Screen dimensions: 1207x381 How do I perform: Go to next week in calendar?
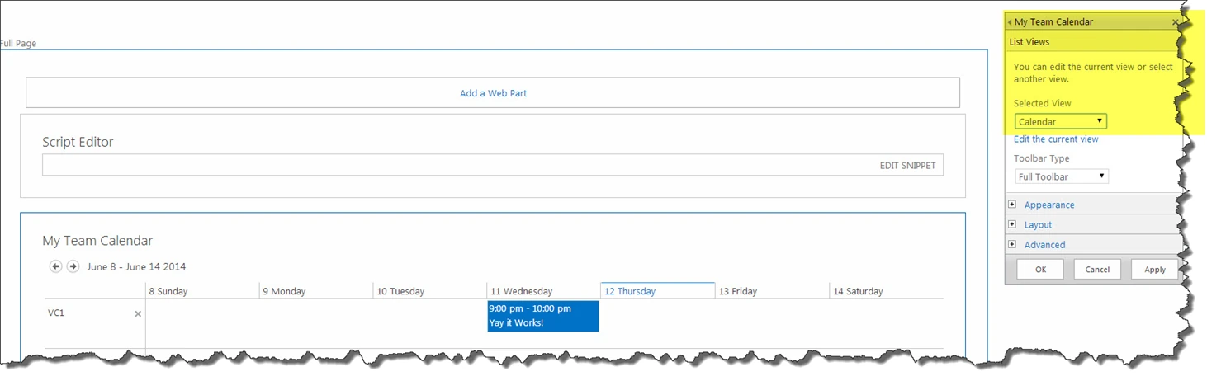73,266
